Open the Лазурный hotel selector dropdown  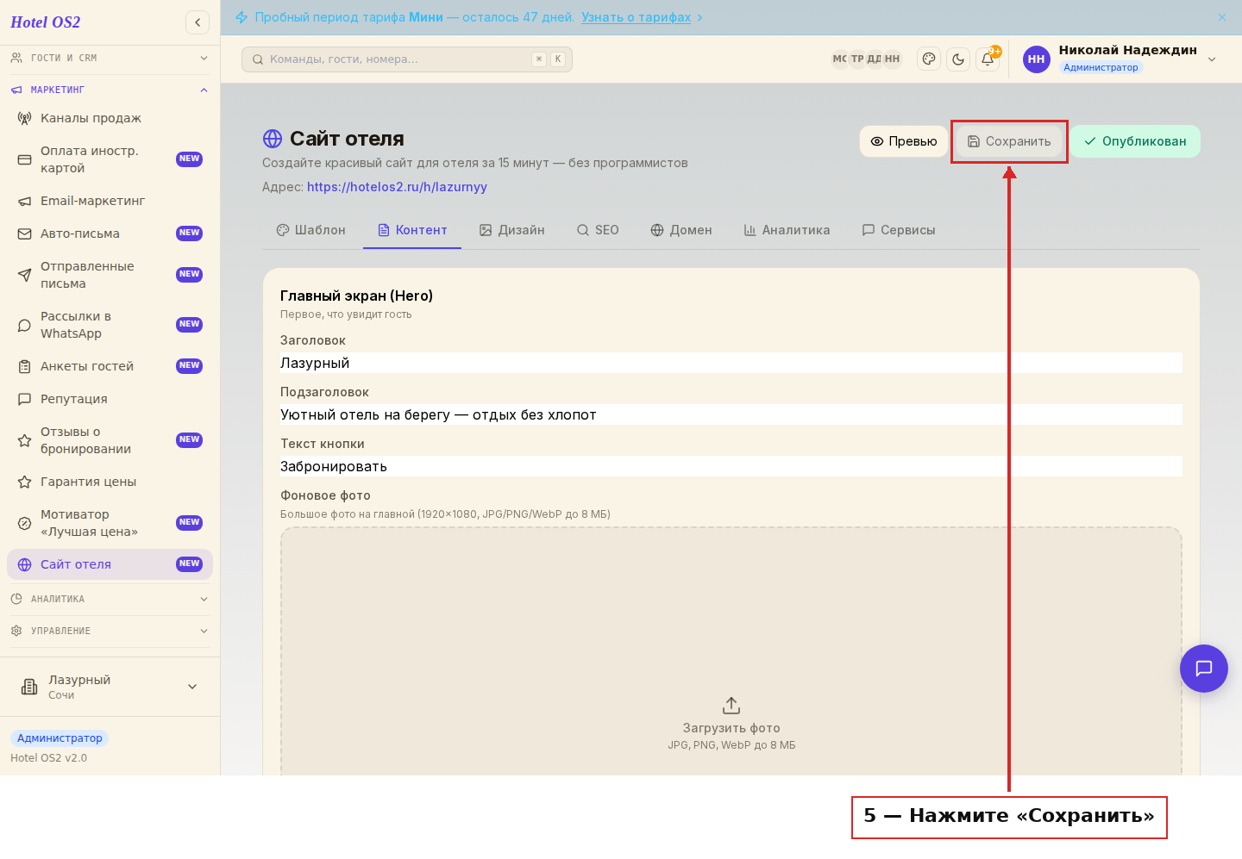pyautogui.click(x=110, y=687)
